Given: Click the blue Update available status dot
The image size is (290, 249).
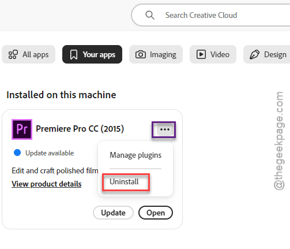Looking at the screenshot, I should pyautogui.click(x=17, y=153).
